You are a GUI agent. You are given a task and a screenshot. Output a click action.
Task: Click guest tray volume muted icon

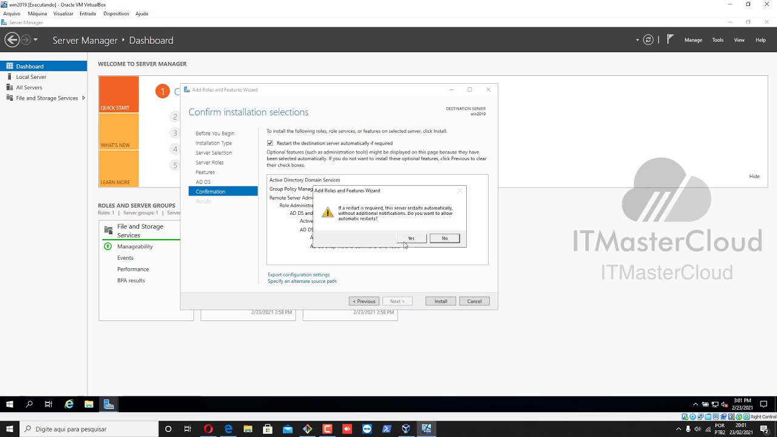(725, 404)
